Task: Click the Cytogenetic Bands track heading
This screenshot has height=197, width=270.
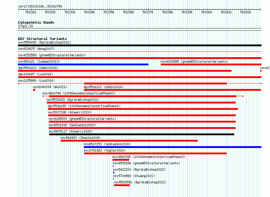Action: [36, 22]
